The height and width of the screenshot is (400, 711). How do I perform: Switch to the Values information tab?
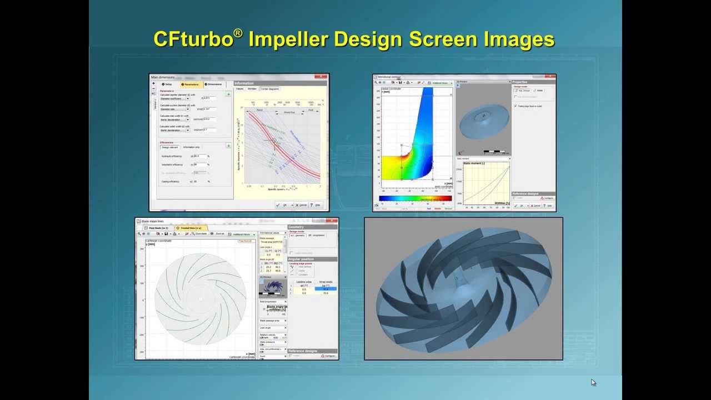point(239,88)
